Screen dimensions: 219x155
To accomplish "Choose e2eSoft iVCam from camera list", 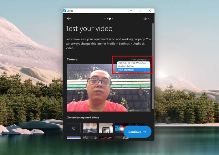I will (134, 66).
